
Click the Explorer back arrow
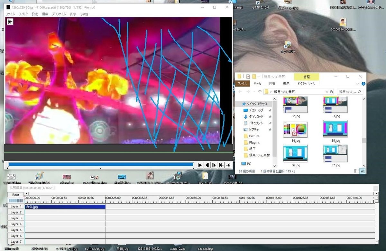coord(240,92)
